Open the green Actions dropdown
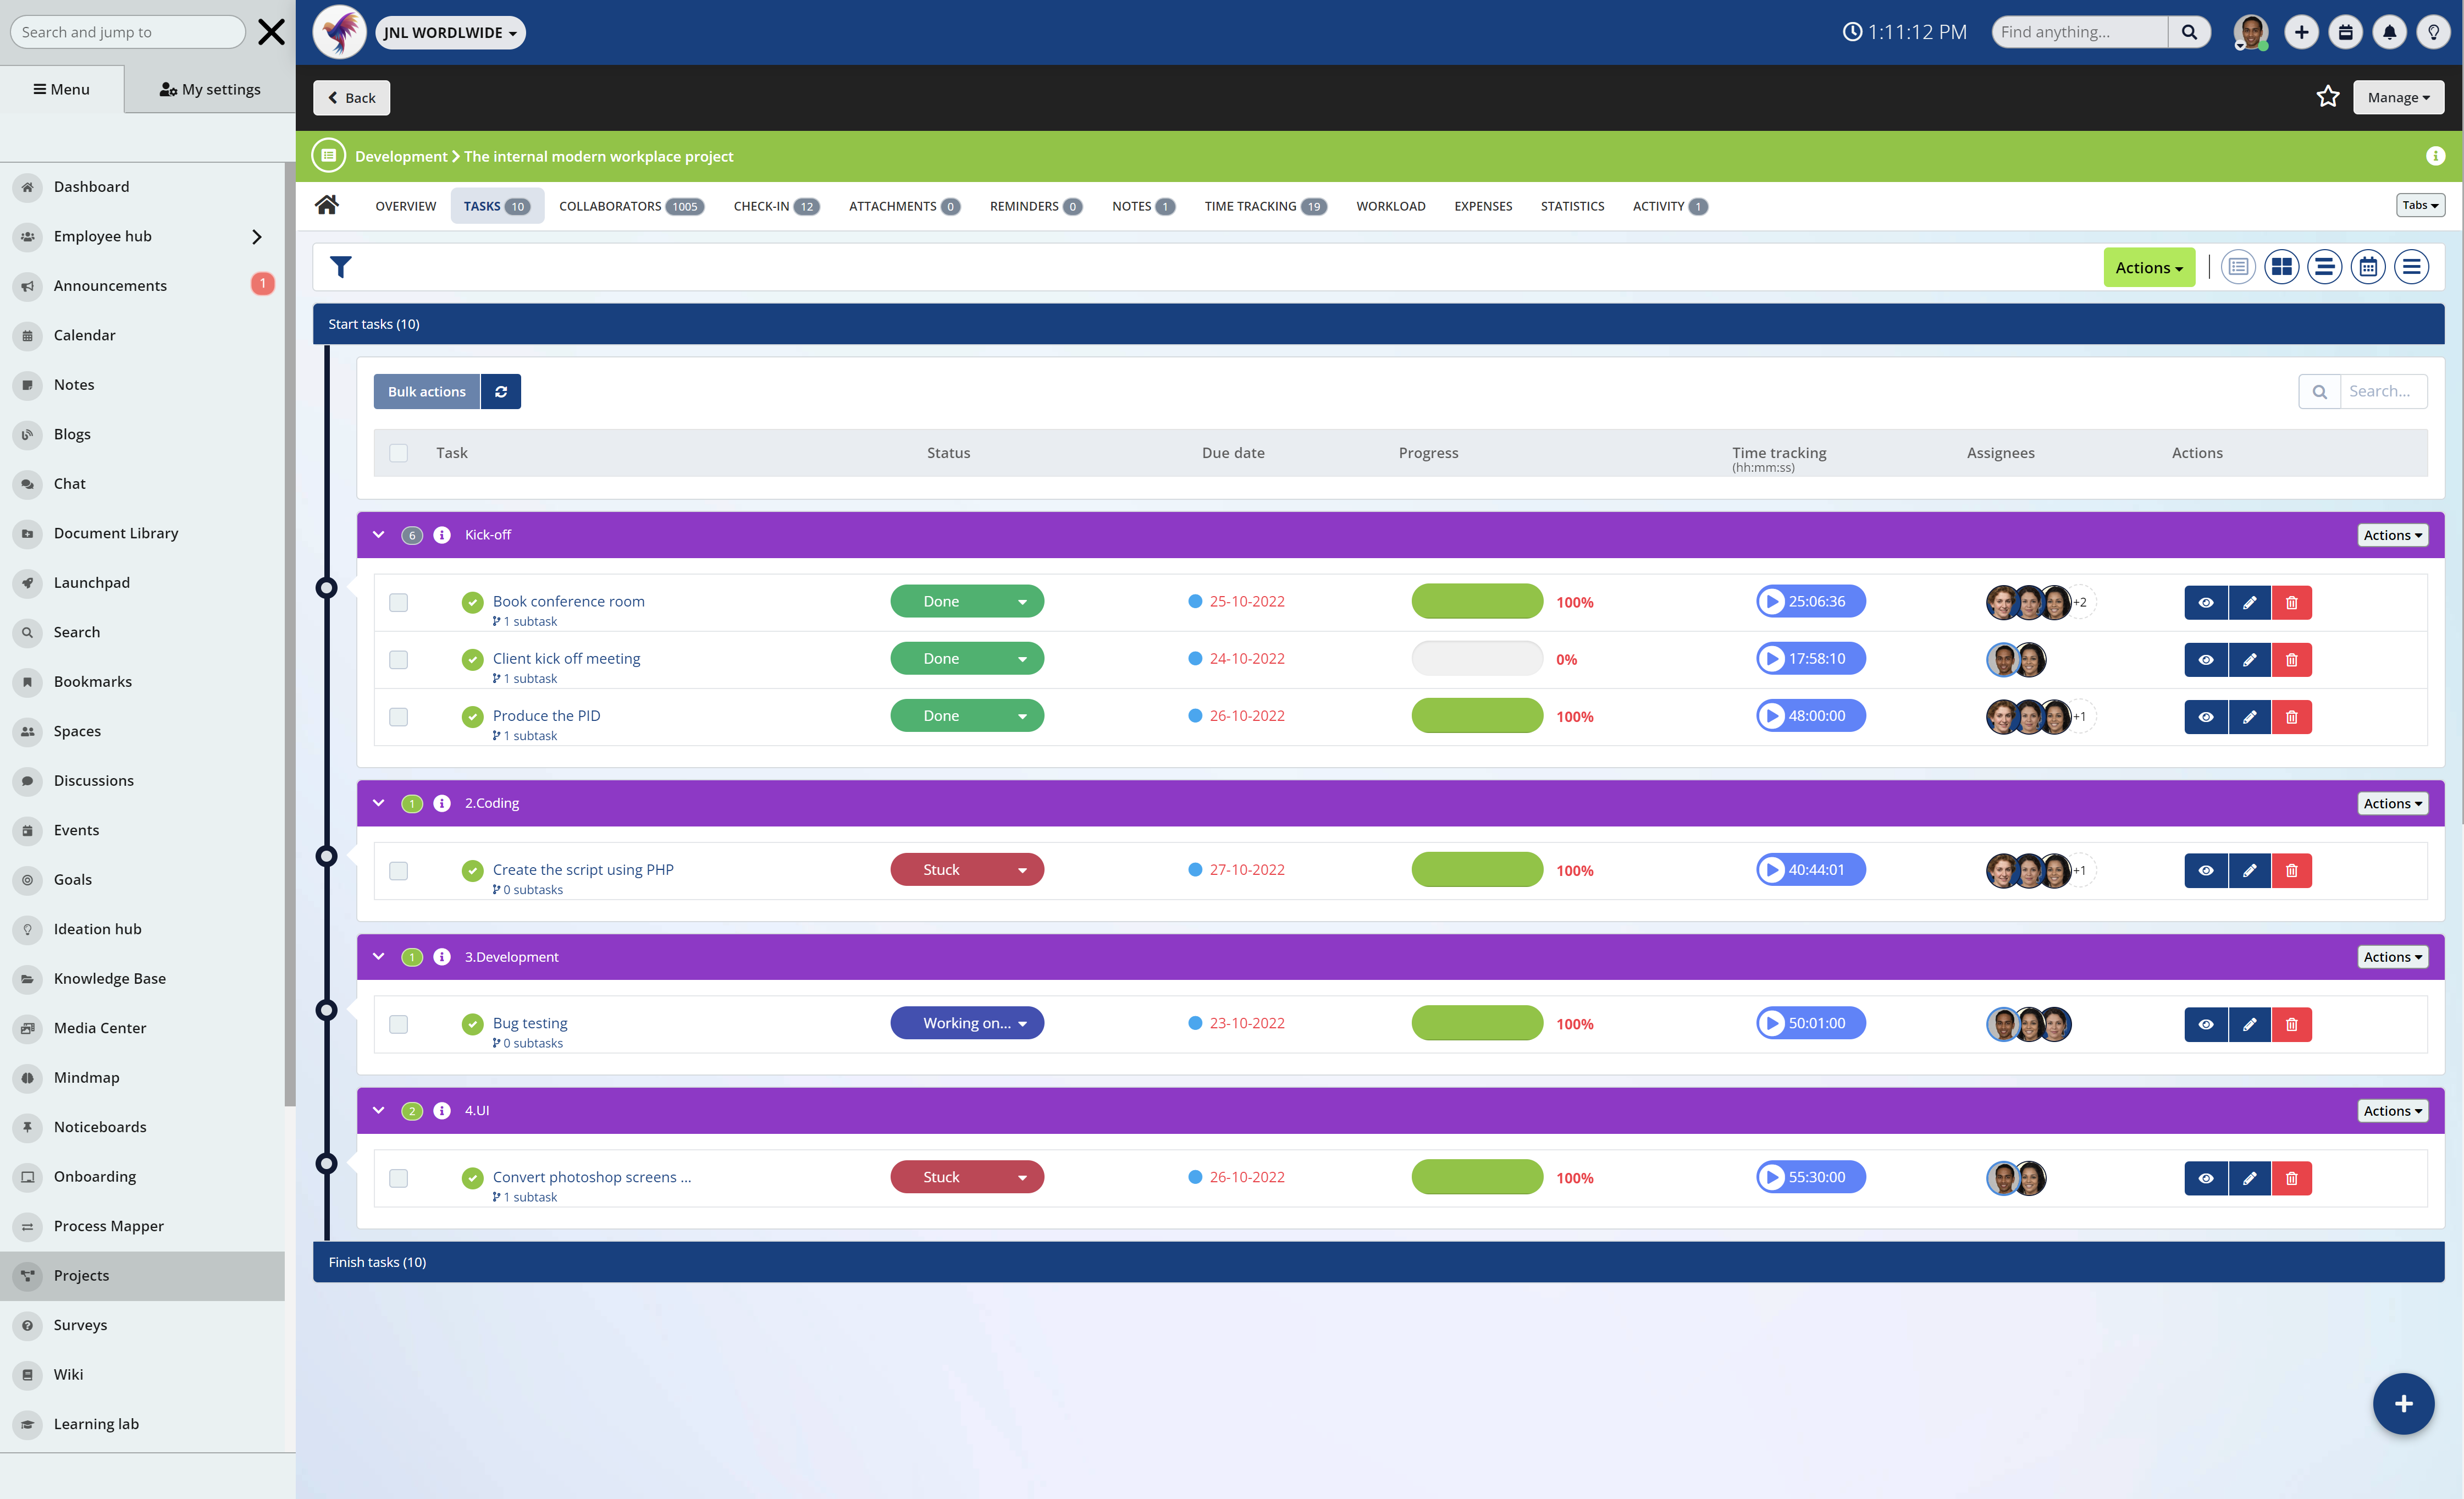 [2148, 267]
